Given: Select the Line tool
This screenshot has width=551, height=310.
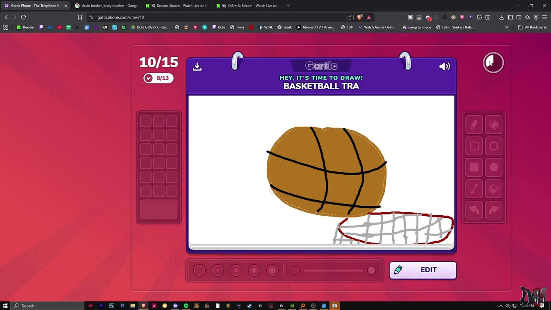Looking at the screenshot, I should 474,189.
